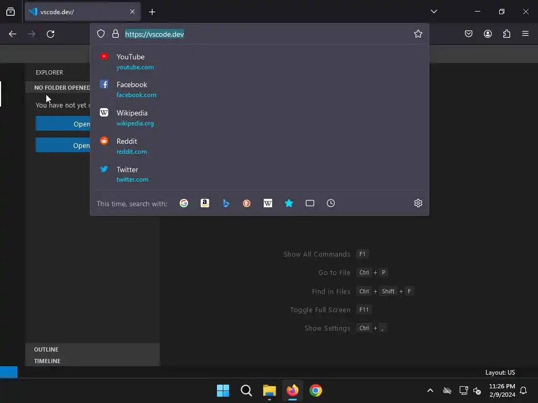Search this time with Amazon
The height and width of the screenshot is (403, 538).
click(x=205, y=203)
